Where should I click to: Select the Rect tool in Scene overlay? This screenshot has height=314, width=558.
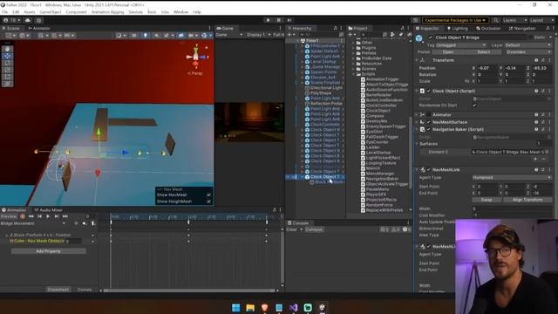pyautogui.click(x=7, y=77)
